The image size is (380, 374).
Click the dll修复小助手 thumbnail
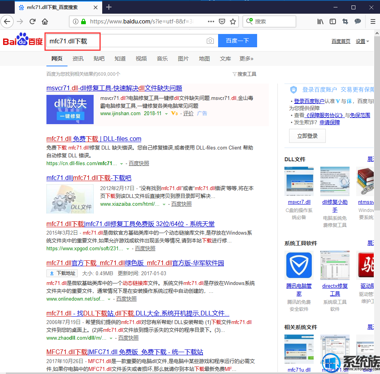(335, 181)
